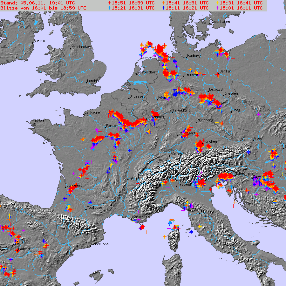The image size is (286, 286).
Task: Click the Bruessel city label
Action: point(137,97)
